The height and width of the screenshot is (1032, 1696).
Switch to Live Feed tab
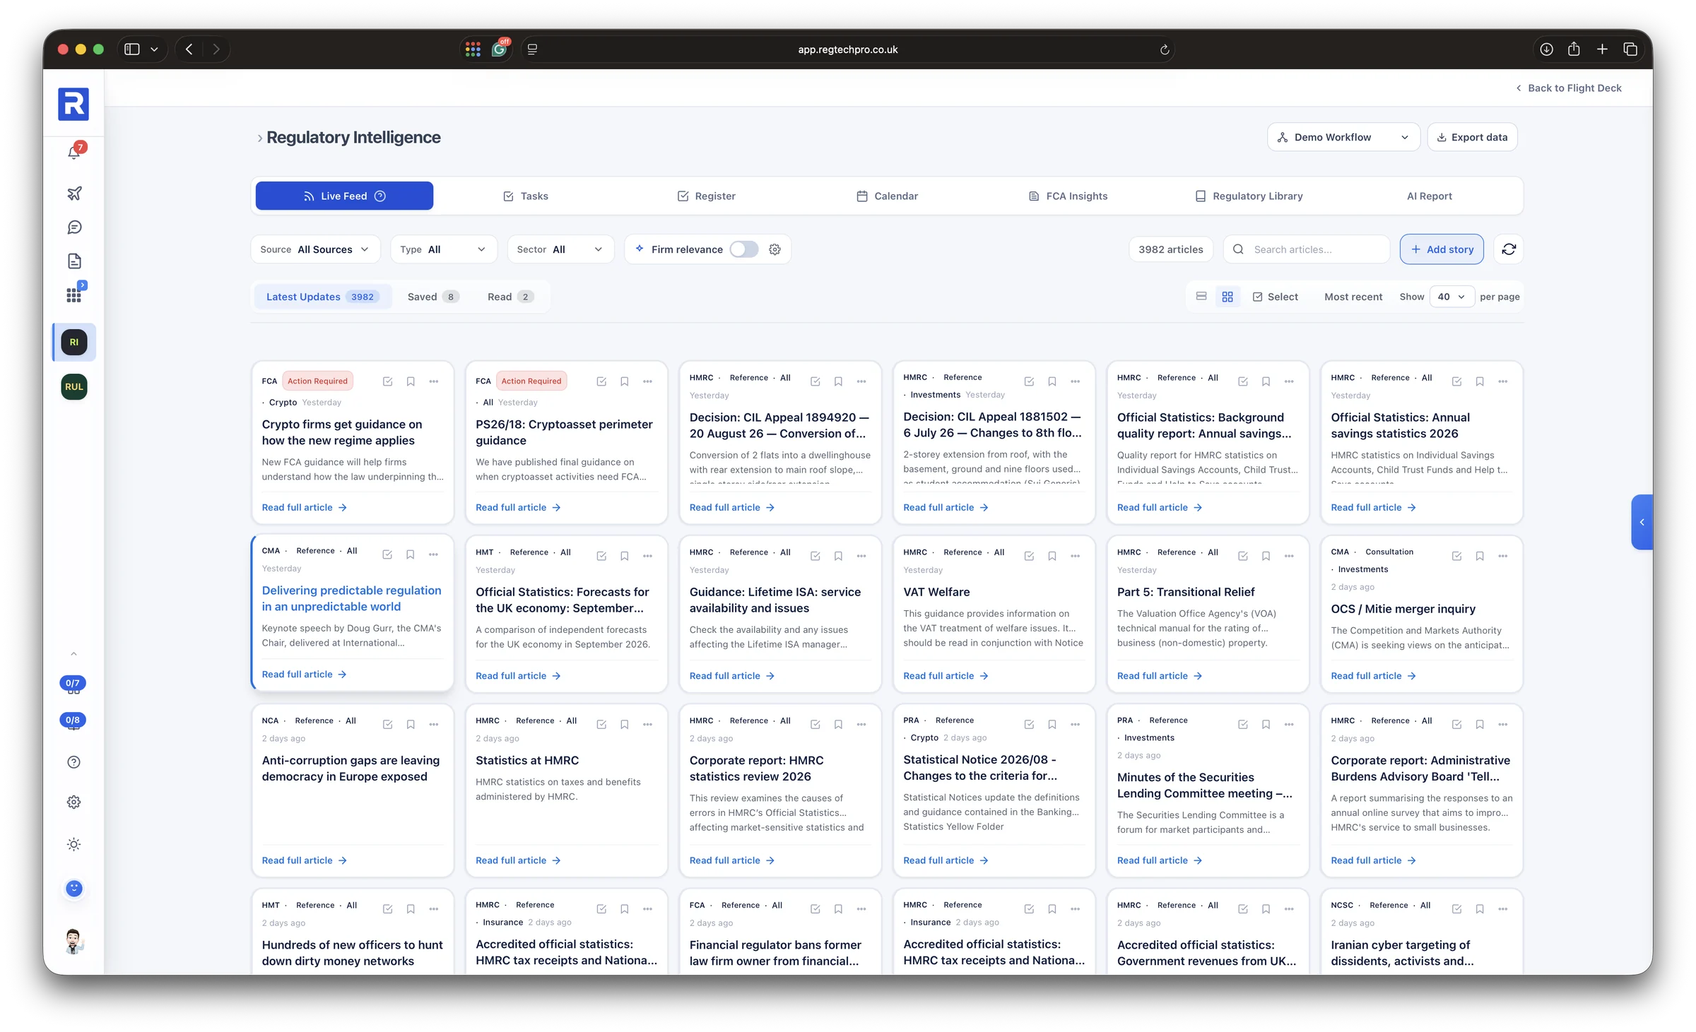[344, 196]
